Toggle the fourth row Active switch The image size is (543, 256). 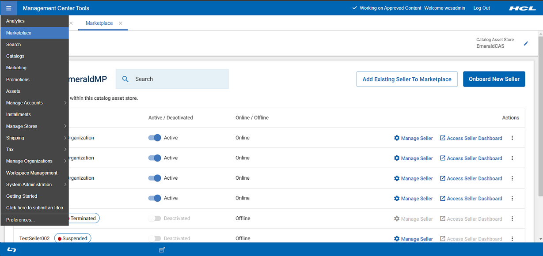pos(155,198)
